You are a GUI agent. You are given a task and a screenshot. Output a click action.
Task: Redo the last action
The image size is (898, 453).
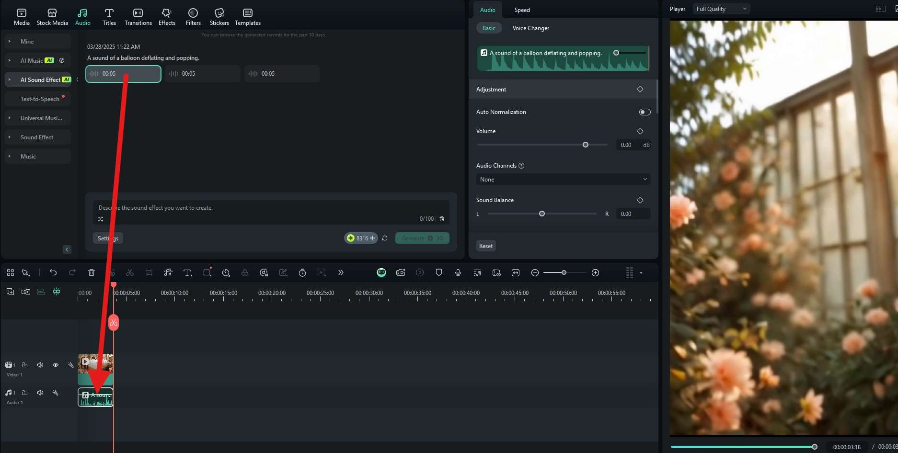[x=72, y=272]
